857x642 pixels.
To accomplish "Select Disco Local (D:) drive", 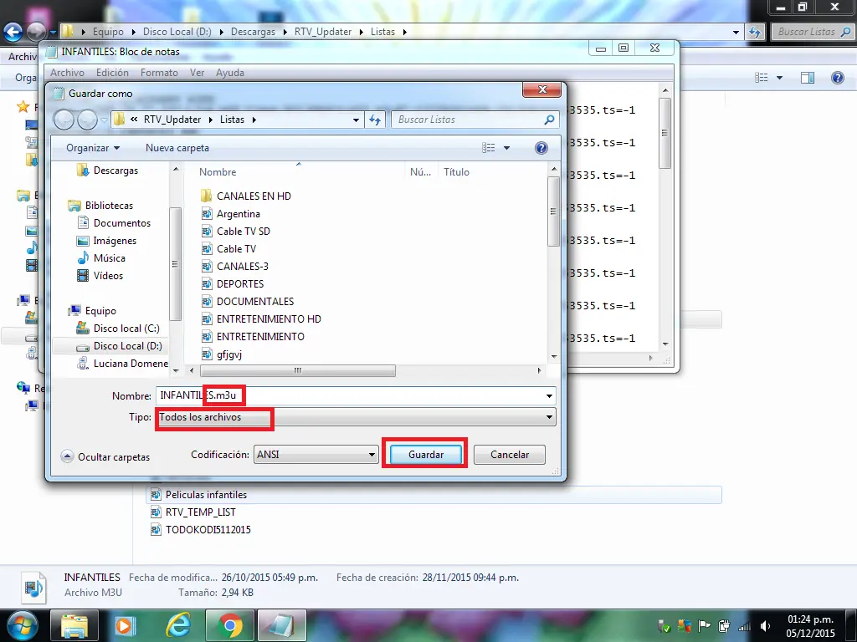I will [127, 345].
